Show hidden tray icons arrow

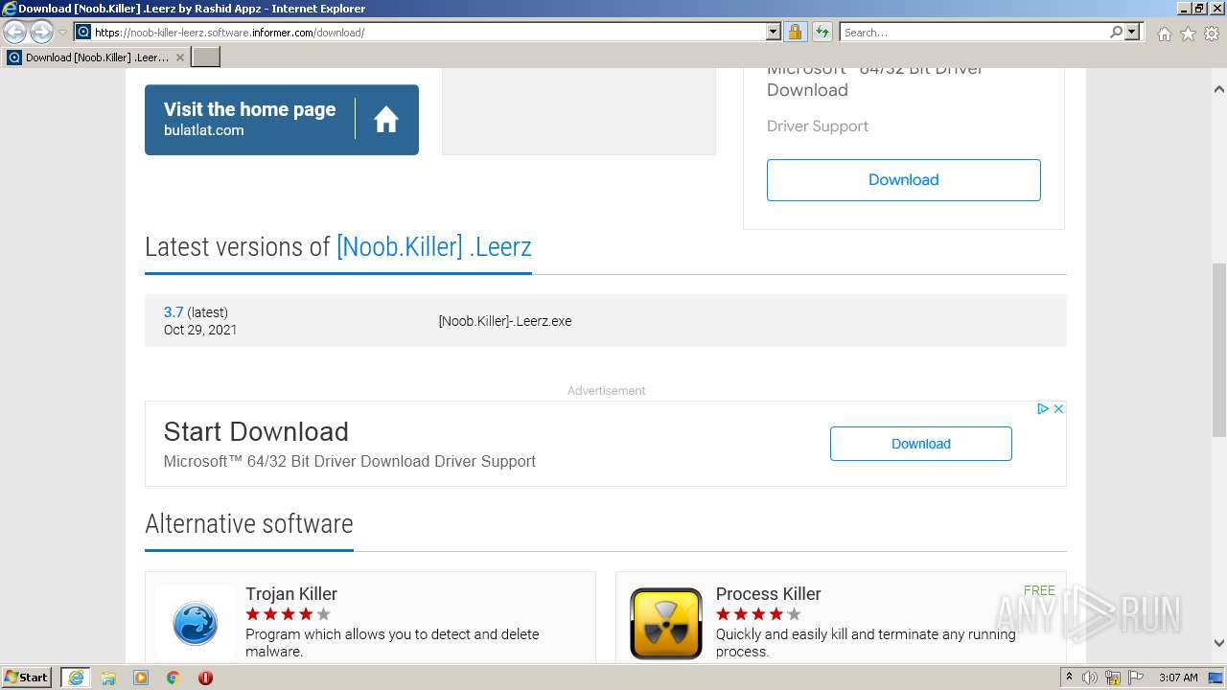pos(1070,678)
